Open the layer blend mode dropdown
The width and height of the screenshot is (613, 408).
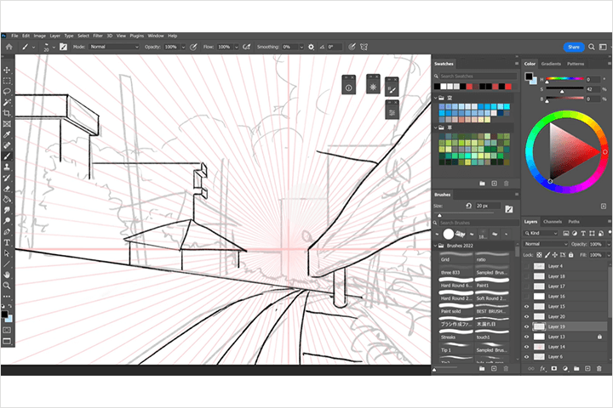click(546, 244)
